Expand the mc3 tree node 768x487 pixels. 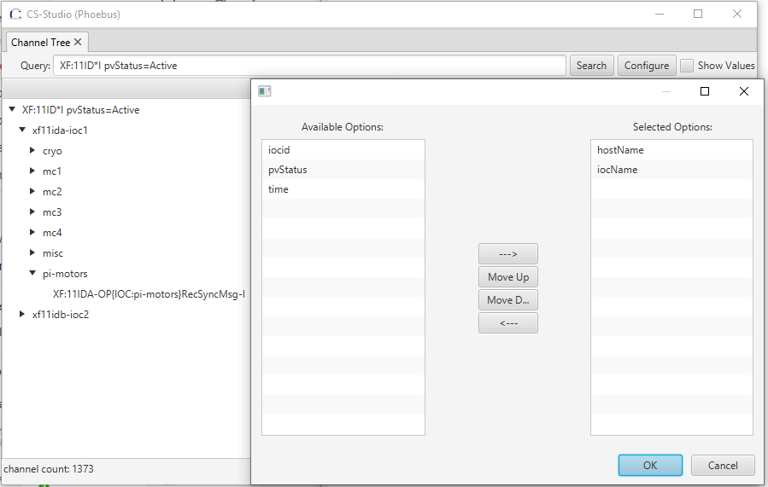(x=32, y=212)
